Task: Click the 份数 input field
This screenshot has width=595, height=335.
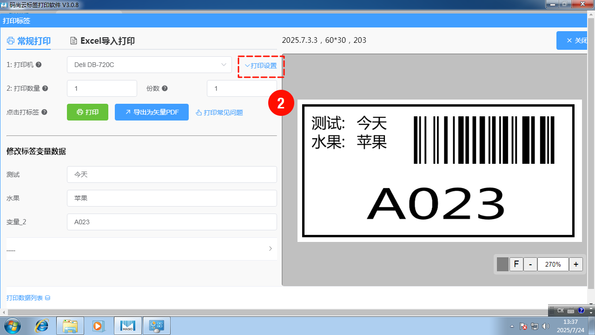Action: (x=242, y=88)
